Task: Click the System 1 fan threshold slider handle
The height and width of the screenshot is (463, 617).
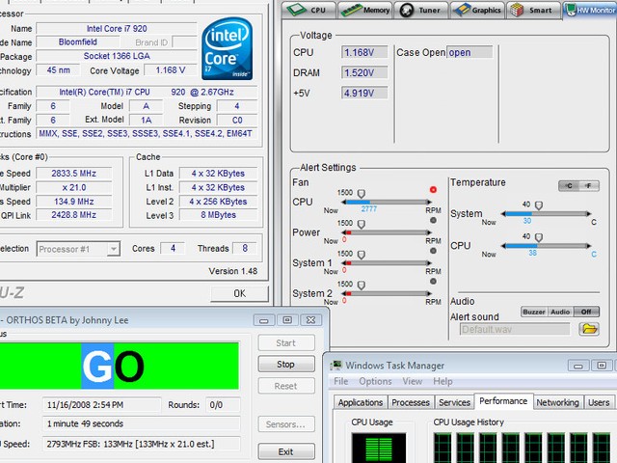Action: tap(361, 255)
